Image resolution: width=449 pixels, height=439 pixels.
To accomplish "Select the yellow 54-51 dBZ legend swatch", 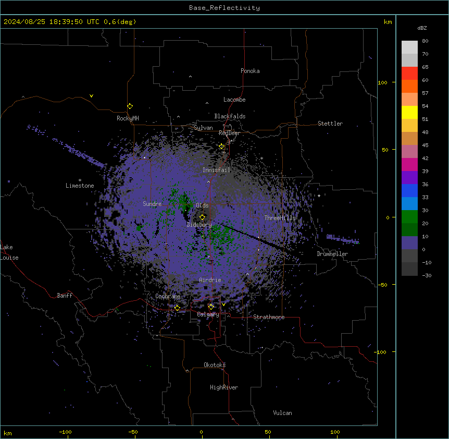I will point(409,112).
